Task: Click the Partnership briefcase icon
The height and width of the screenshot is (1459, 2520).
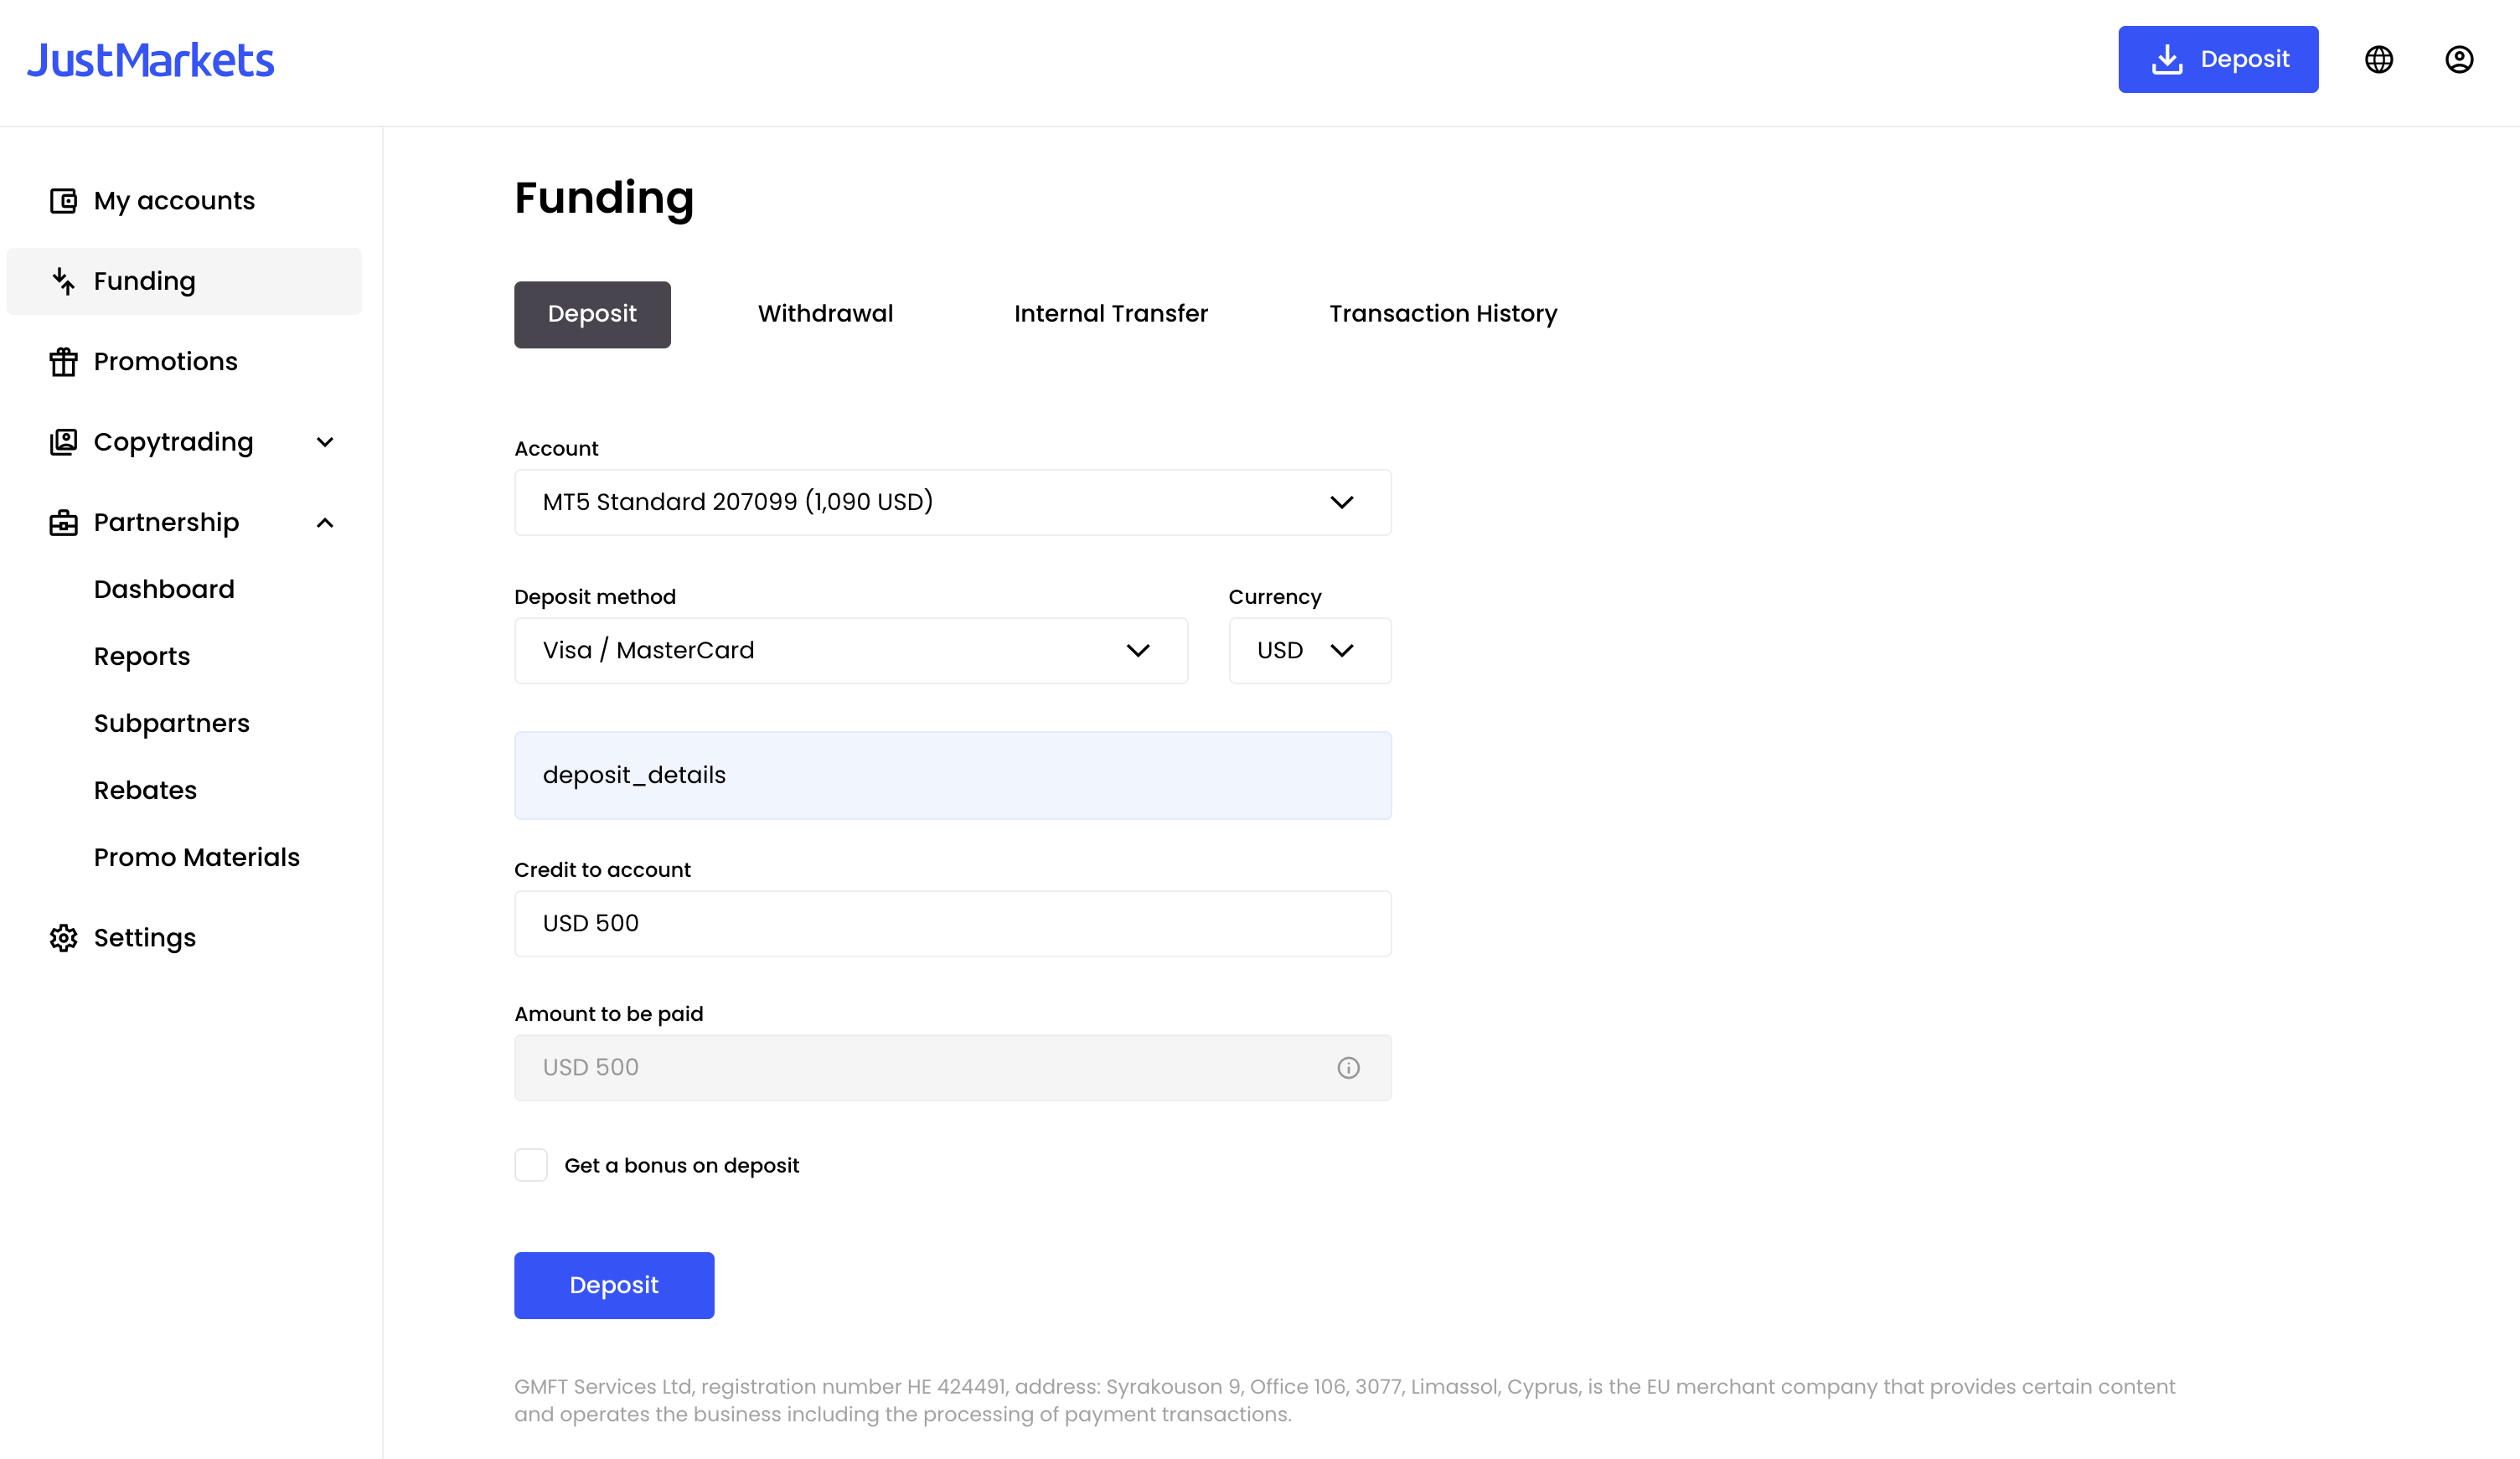Action: [x=63, y=523]
